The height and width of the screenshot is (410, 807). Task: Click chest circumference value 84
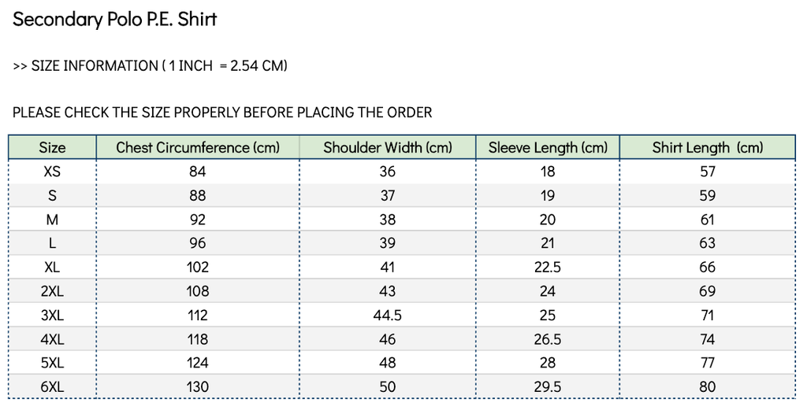(x=198, y=172)
